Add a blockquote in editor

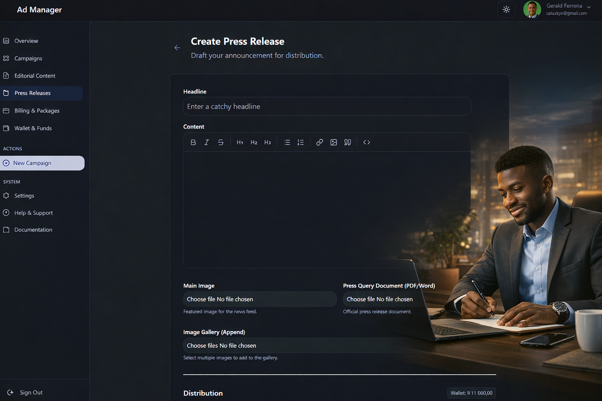(x=347, y=142)
